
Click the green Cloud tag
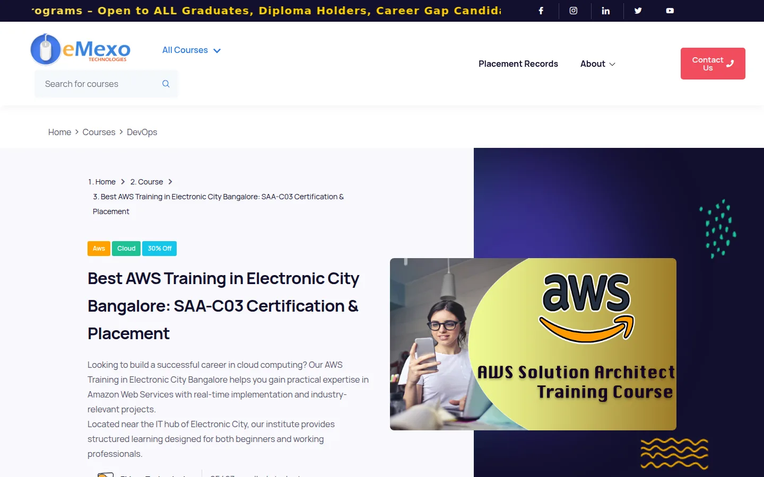(126, 249)
